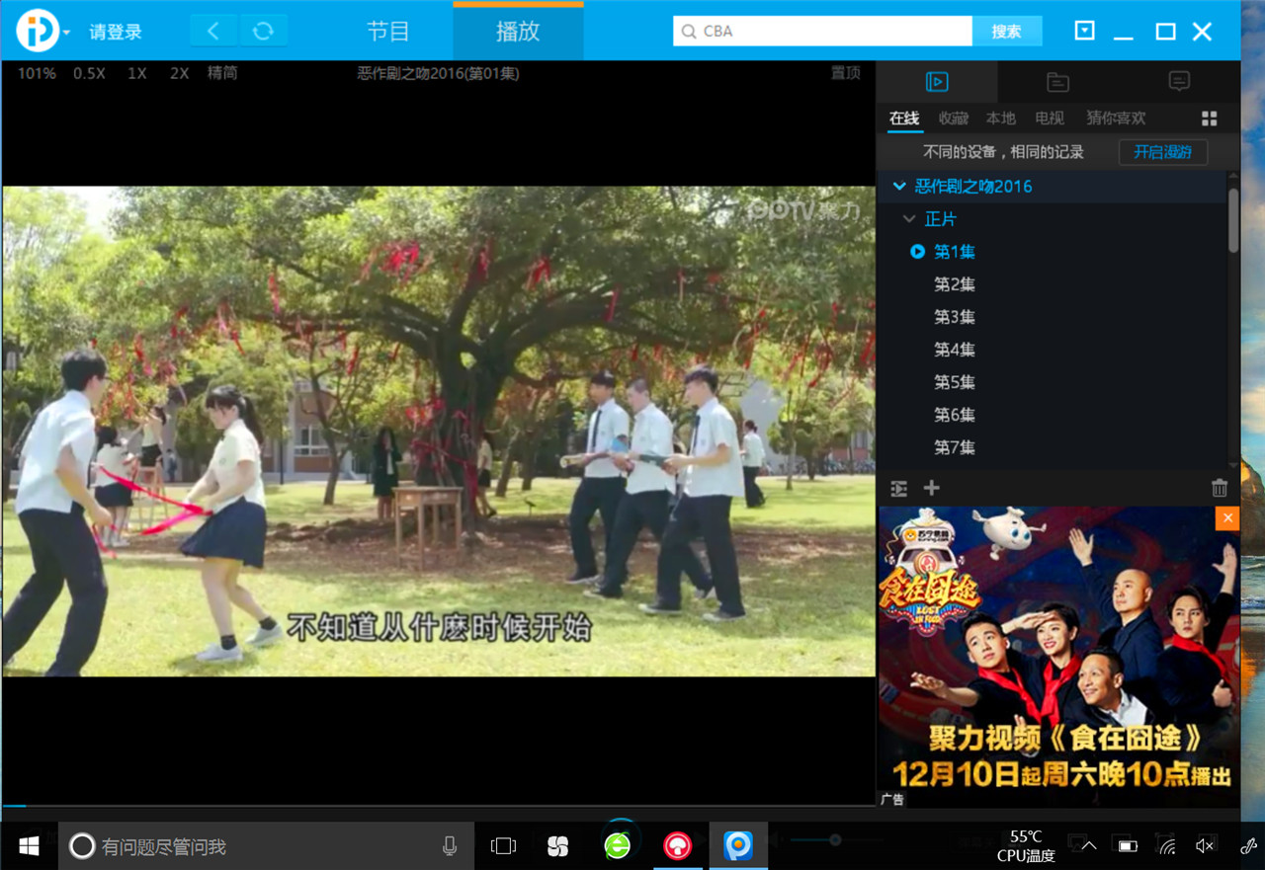The height and width of the screenshot is (870, 1265).
Task: Click the battery icon in system tray
Action: pyautogui.click(x=1127, y=846)
